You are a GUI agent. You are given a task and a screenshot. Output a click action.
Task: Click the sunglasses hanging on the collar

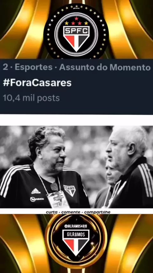coord(55,186)
